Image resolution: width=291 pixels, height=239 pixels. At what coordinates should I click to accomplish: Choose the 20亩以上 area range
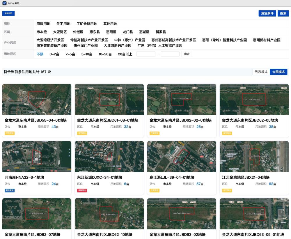coord(125,54)
